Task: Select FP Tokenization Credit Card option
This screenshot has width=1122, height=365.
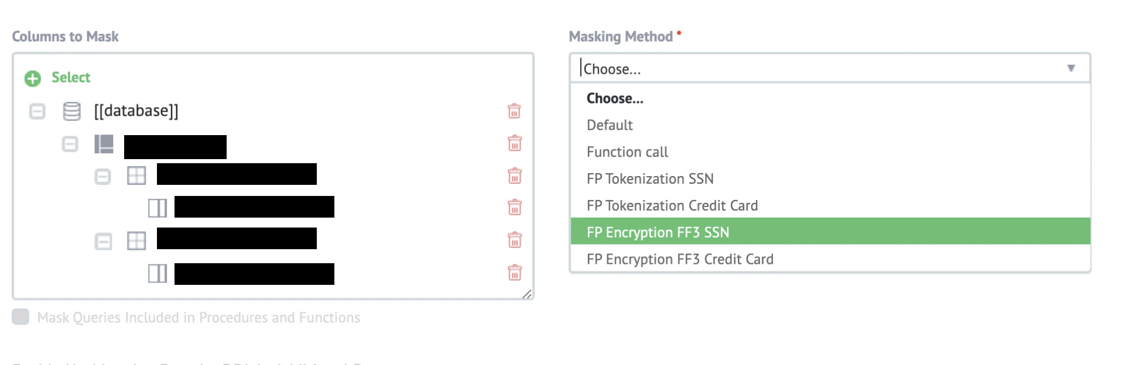Action: pyautogui.click(x=830, y=205)
